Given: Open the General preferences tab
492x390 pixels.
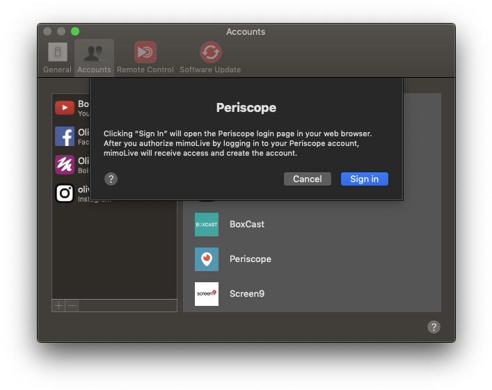Looking at the screenshot, I should [x=58, y=58].
